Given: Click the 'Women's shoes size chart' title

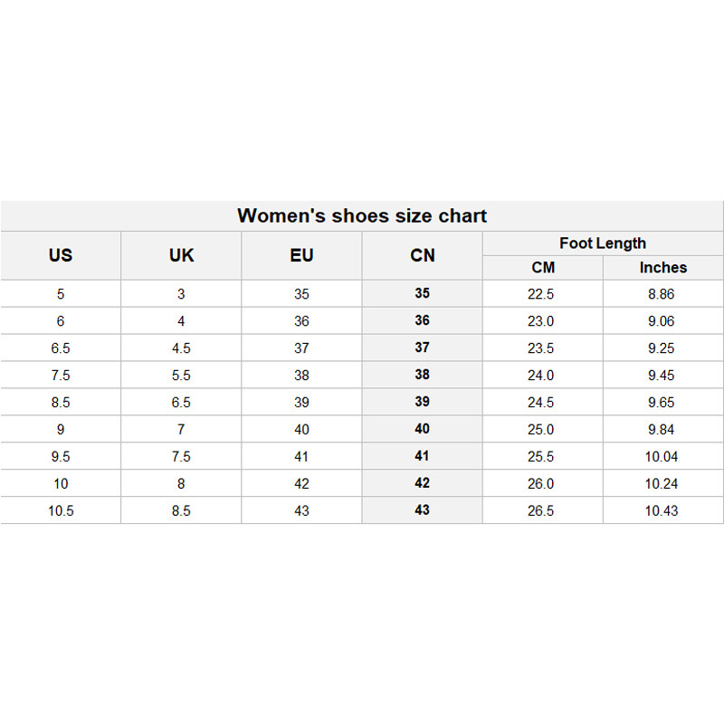Looking at the screenshot, I should [362, 215].
